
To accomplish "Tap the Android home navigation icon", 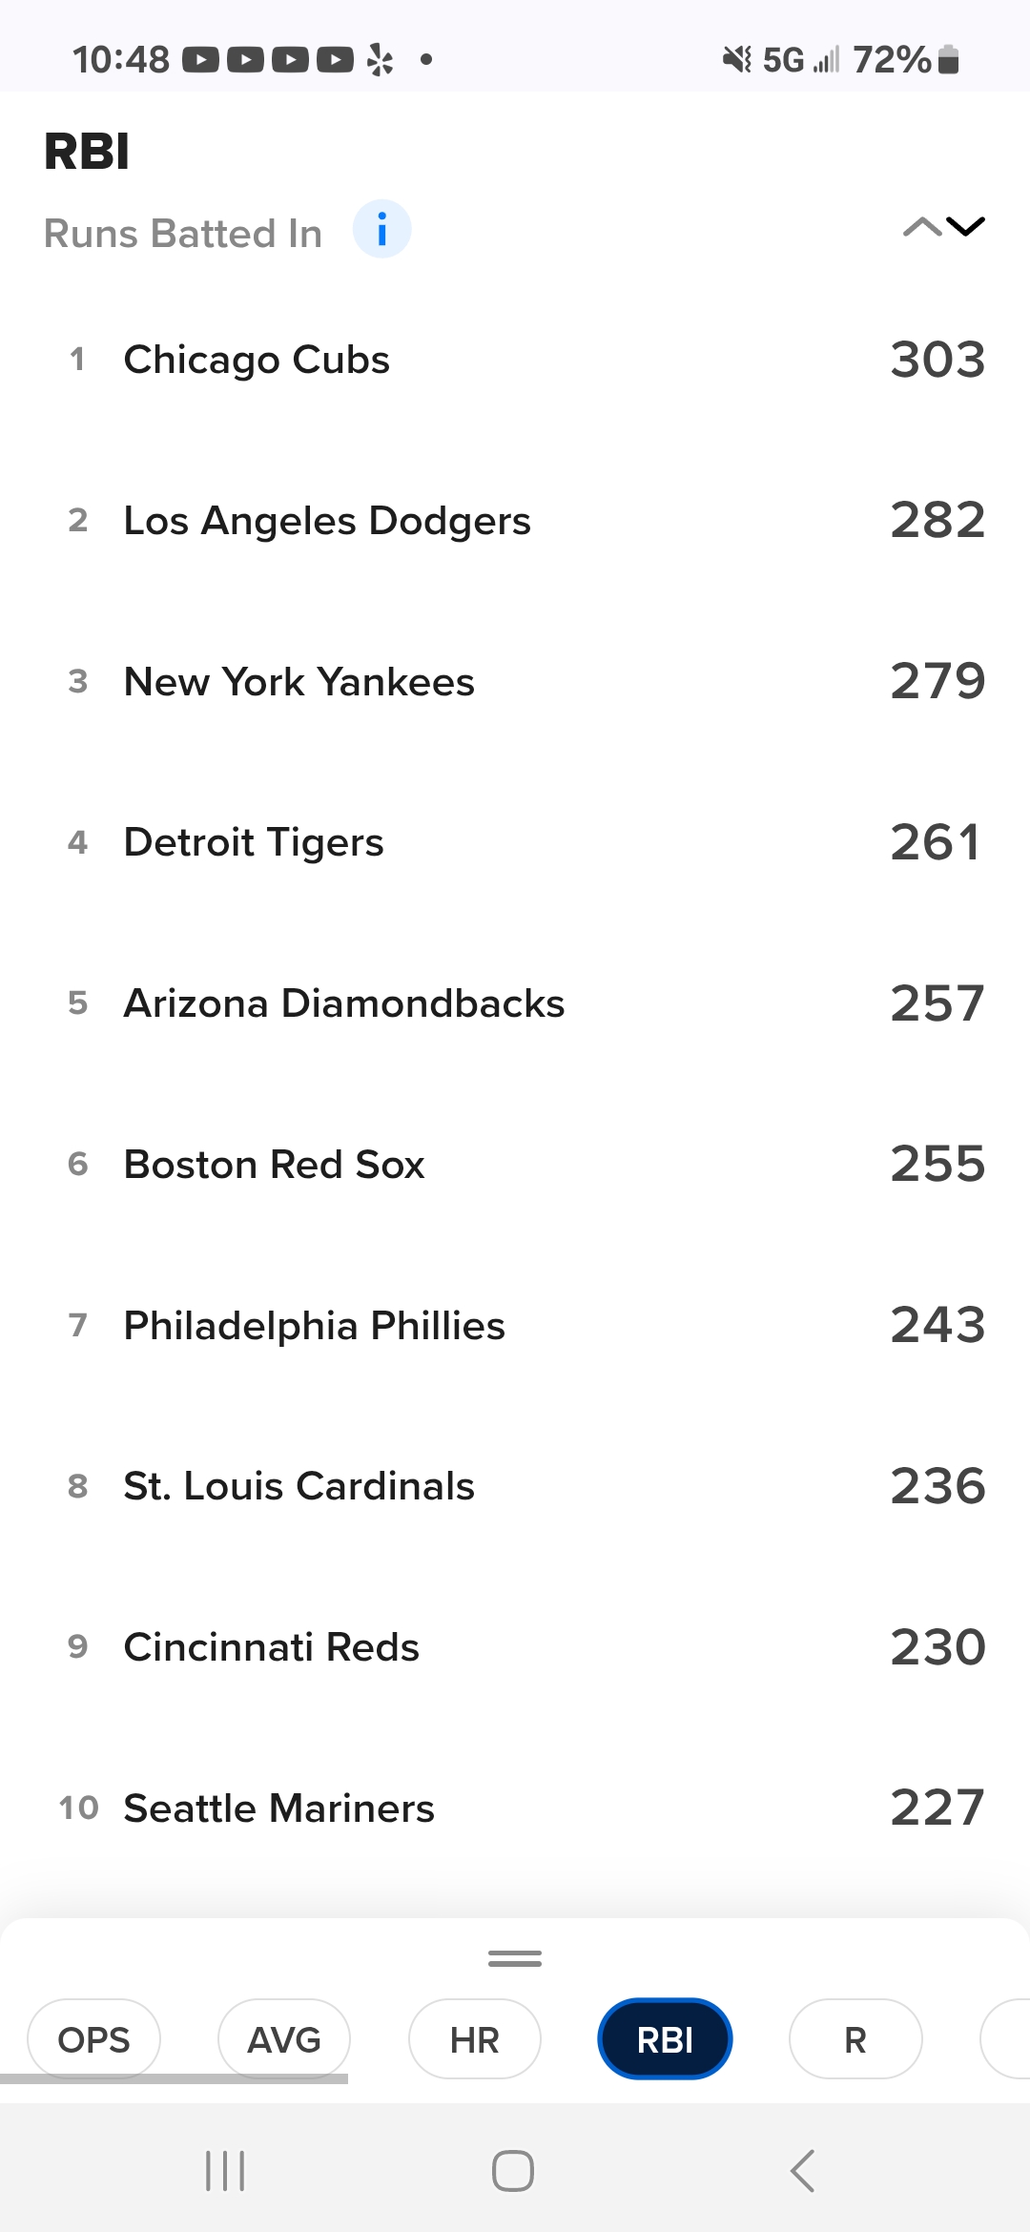I will coord(513,2171).
